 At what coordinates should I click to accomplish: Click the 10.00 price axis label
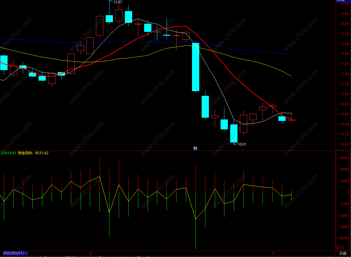pyautogui.click(x=344, y=145)
